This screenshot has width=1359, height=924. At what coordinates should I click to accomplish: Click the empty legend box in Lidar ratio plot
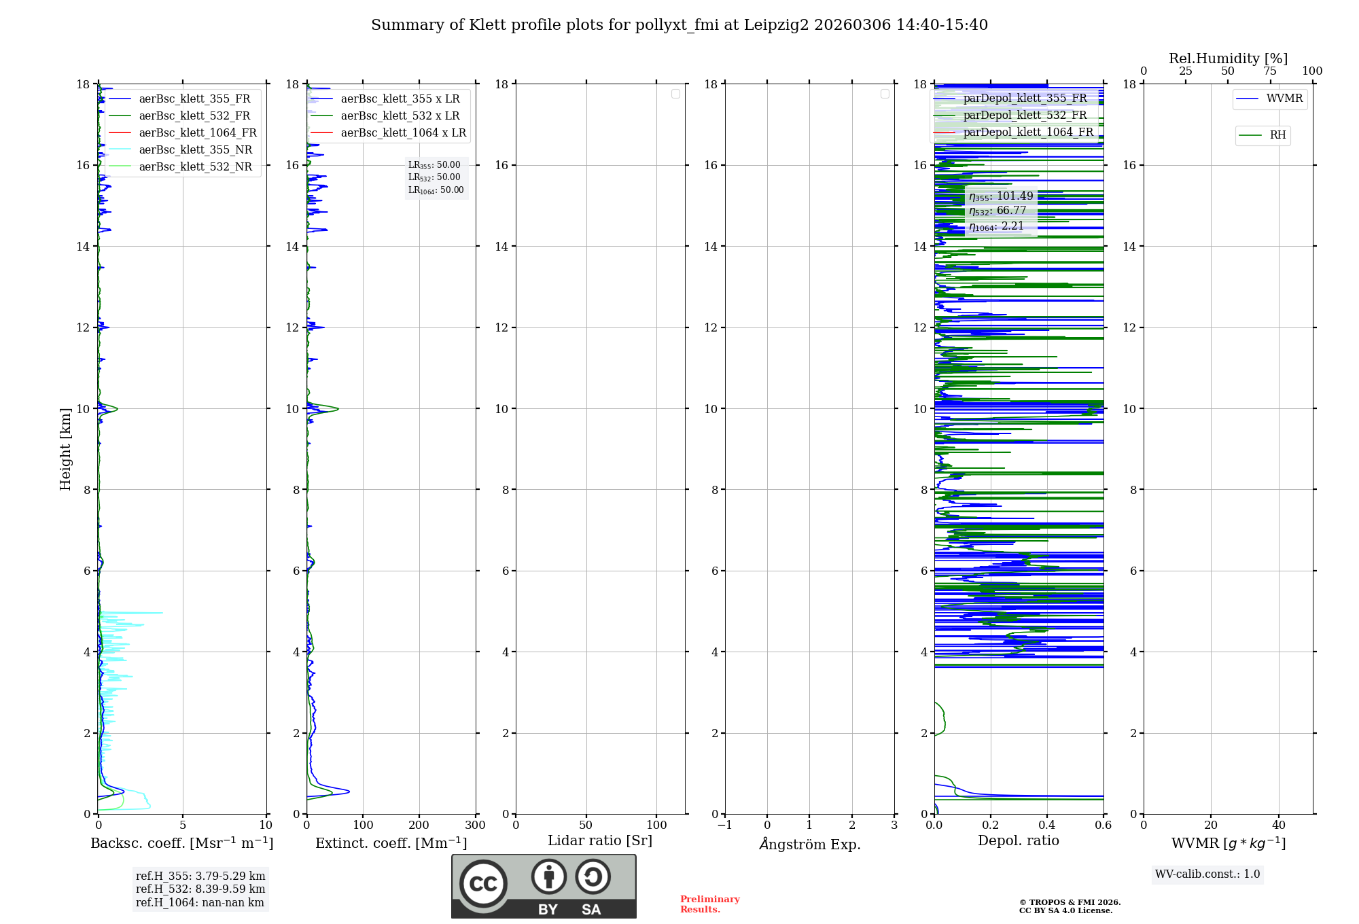(675, 94)
